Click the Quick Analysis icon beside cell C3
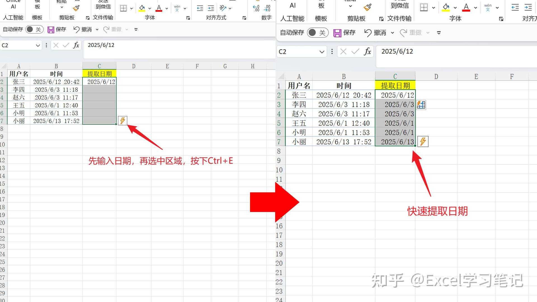537x302 pixels. (421, 105)
